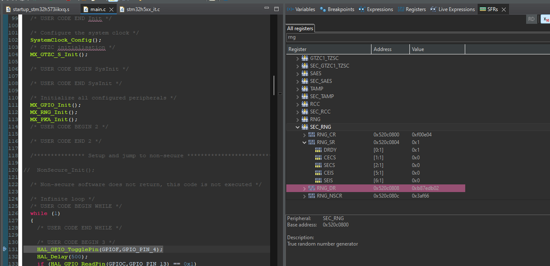
Task: Maximize the editor pane
Action: coord(277,9)
